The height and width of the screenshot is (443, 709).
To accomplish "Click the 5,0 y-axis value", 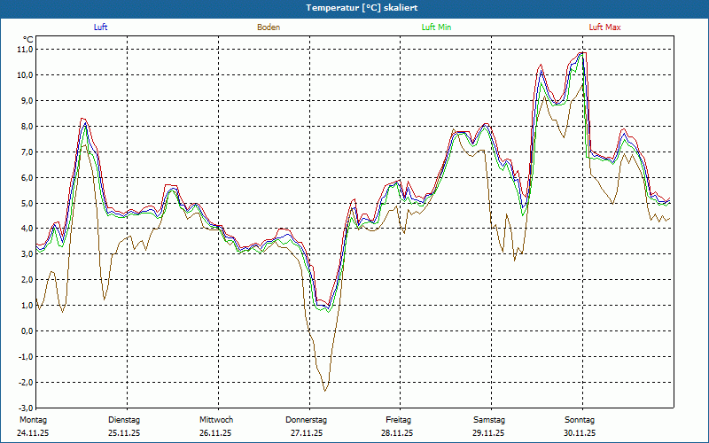I will point(27,203).
